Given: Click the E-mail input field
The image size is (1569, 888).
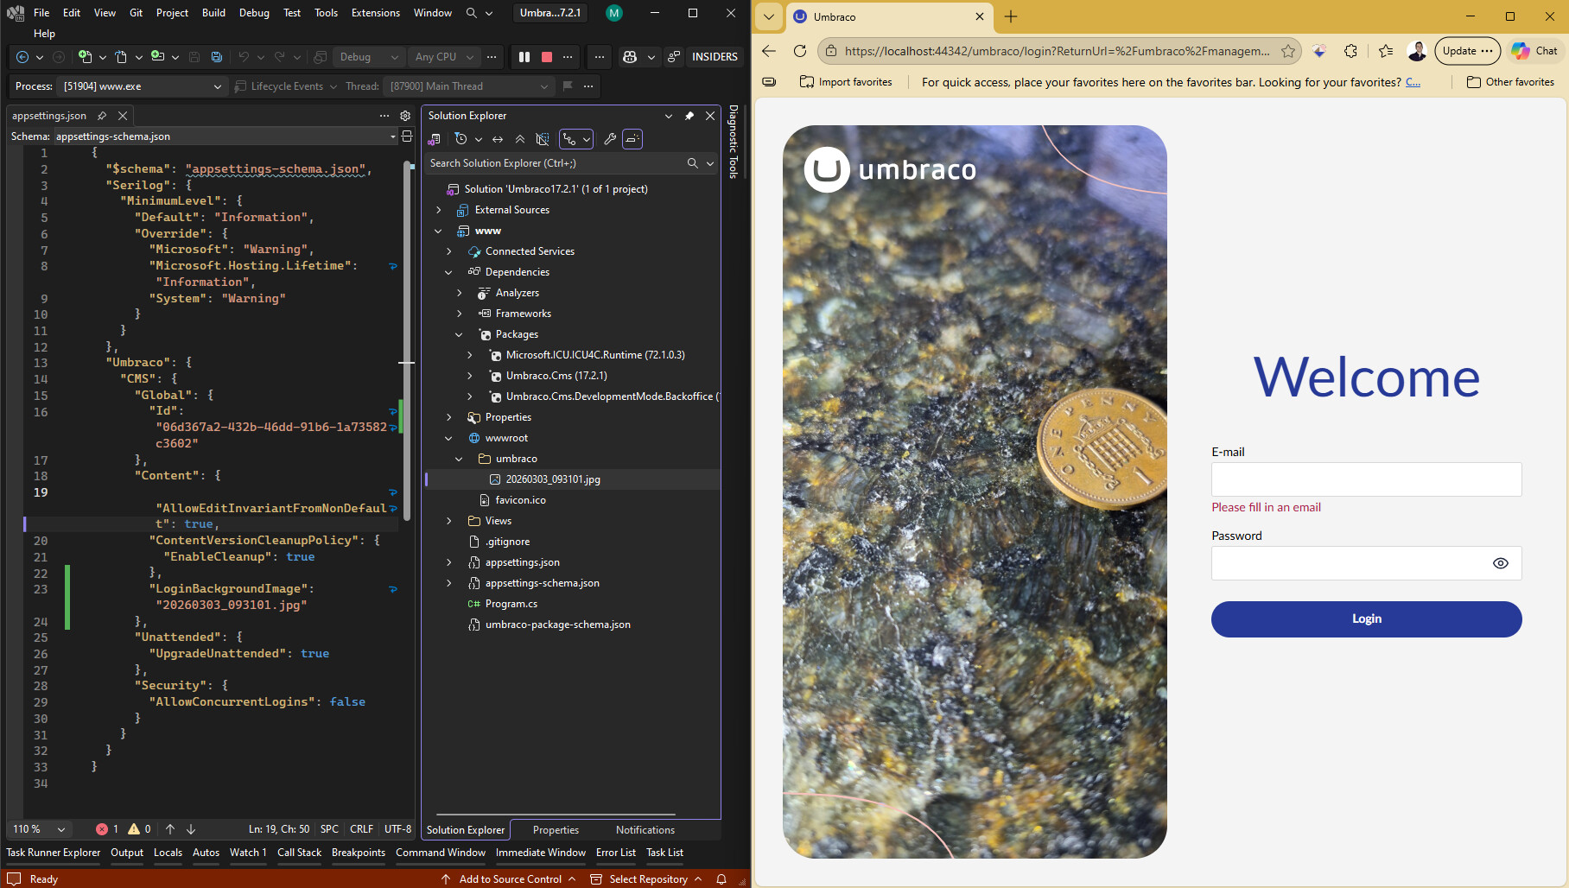Looking at the screenshot, I should pos(1366,479).
